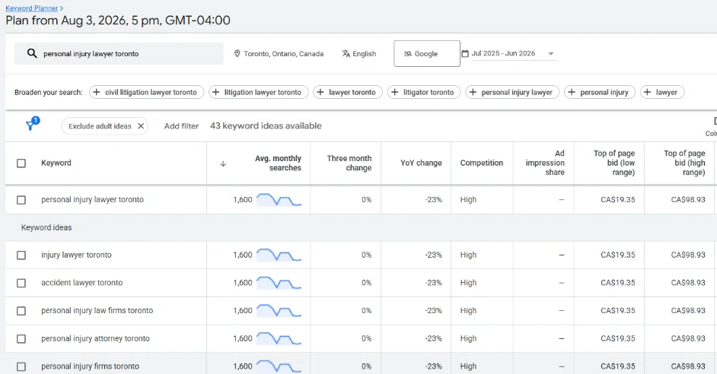The image size is (717, 374).
Task: Change location Toronto, Ontario, Canada
Action: pyautogui.click(x=279, y=53)
